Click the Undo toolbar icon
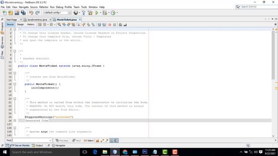 click(x=31, y=13)
